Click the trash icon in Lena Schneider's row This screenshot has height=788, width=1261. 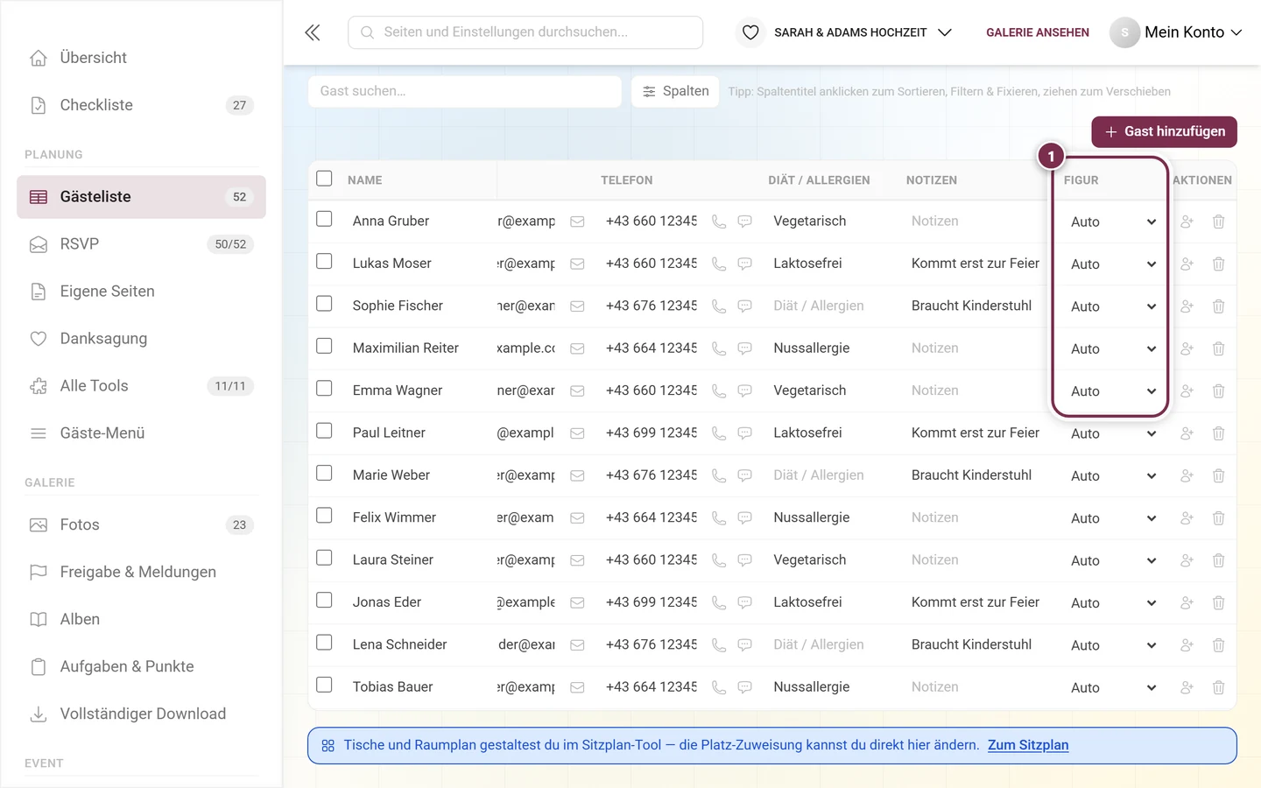[1218, 645]
